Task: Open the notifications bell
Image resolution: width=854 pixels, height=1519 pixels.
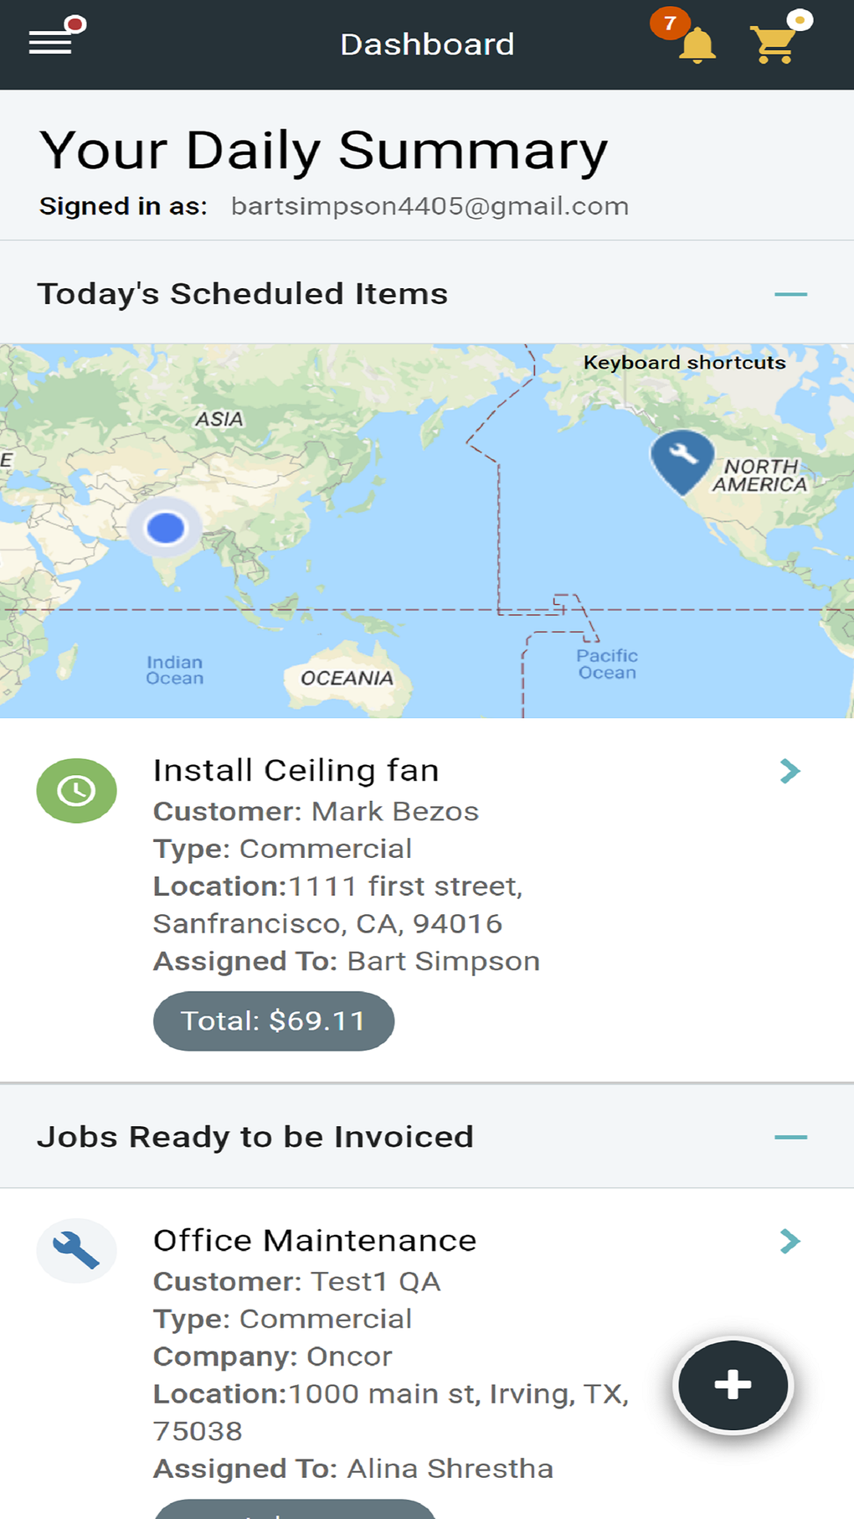Action: click(x=696, y=45)
